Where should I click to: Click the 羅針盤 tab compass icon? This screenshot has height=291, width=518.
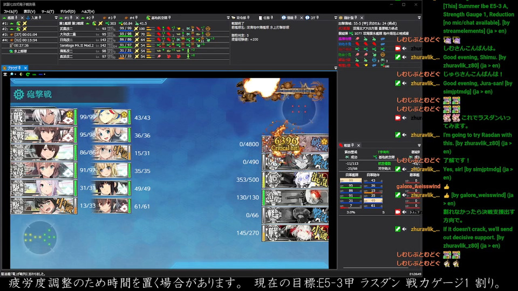[341, 18]
